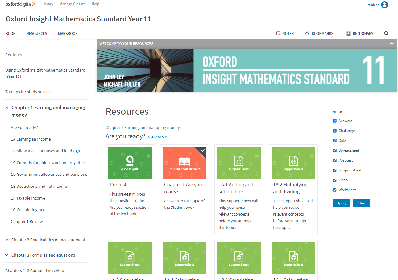Toggle the Support sheet checkbox
The image size is (398, 280).
tap(335, 170)
